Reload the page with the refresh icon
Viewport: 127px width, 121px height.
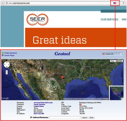[123, 3]
